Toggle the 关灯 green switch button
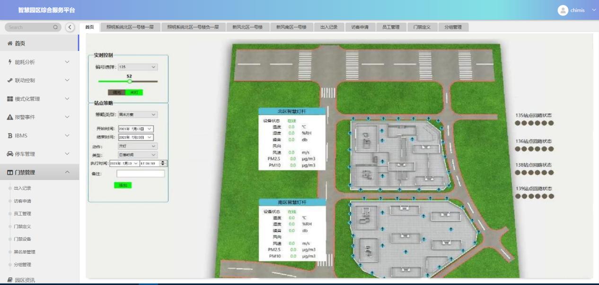 pos(134,92)
